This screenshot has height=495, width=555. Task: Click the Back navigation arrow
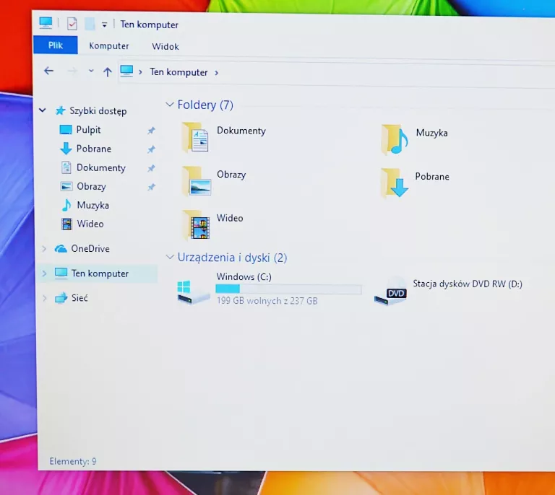click(49, 71)
